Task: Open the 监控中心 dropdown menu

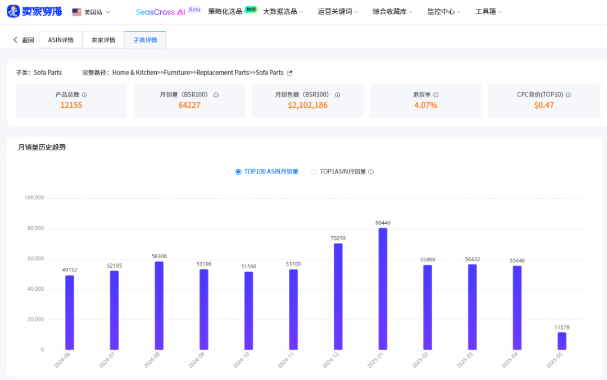Action: point(443,12)
